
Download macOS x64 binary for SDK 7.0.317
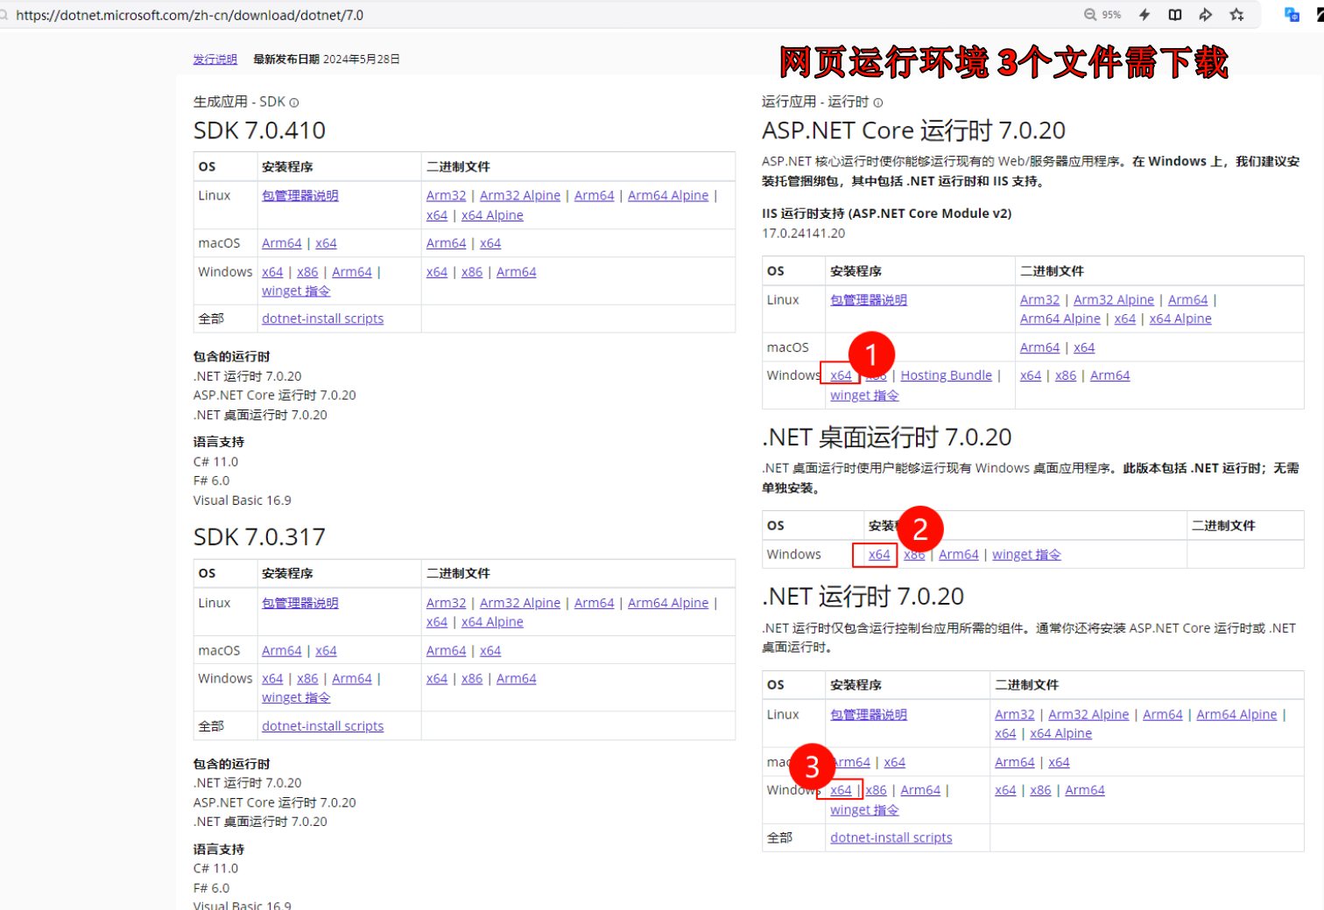[x=490, y=651]
